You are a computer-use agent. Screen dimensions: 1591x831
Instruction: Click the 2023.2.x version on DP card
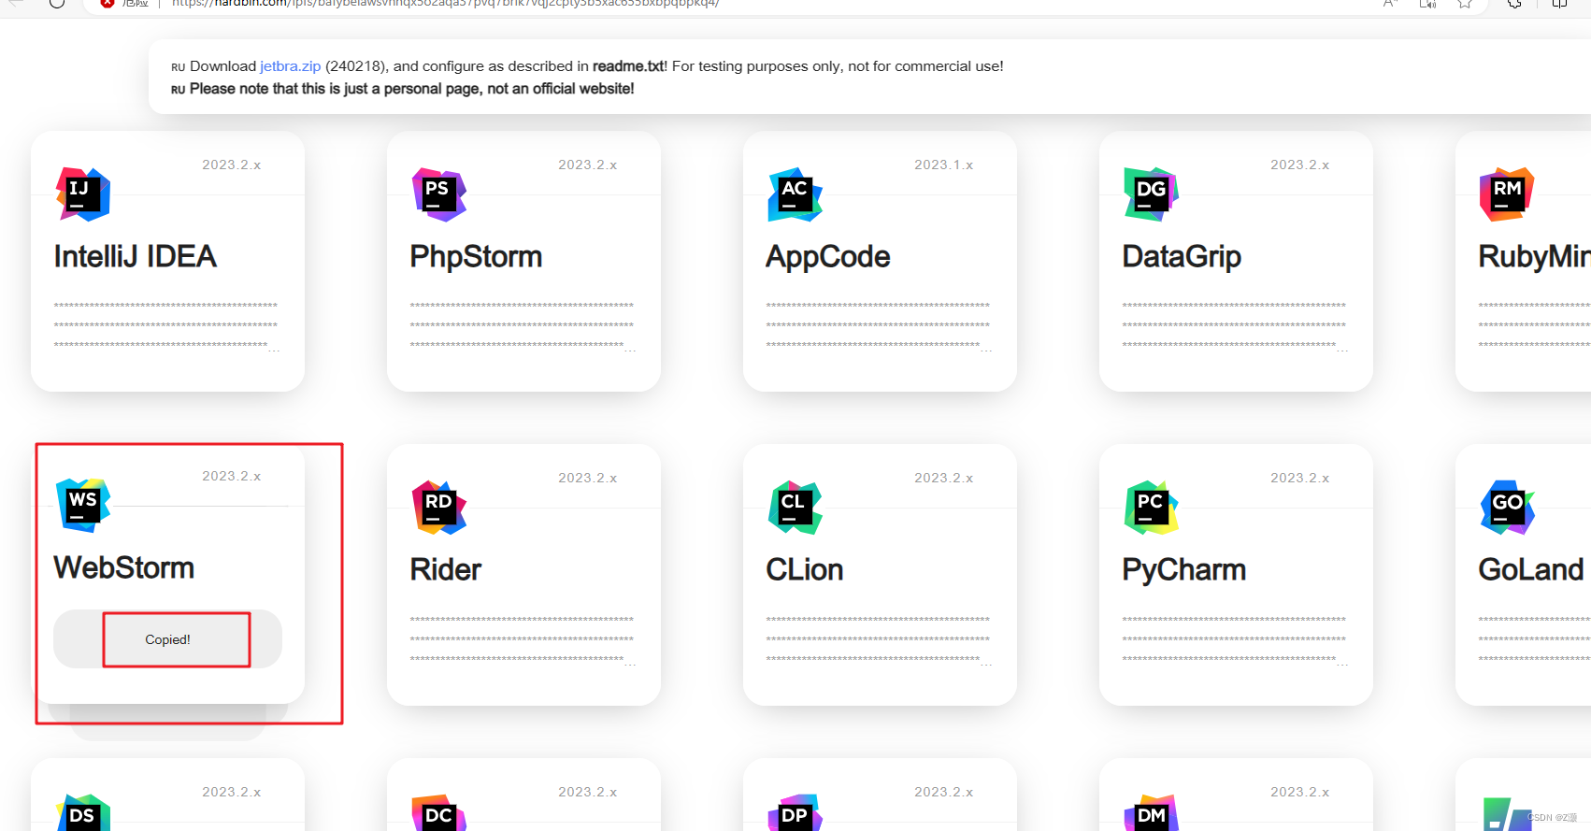[x=943, y=792]
